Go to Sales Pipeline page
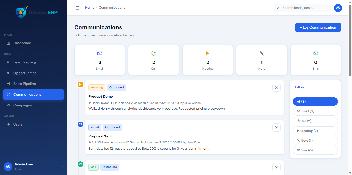The width and height of the screenshot is (352, 175). [24, 84]
